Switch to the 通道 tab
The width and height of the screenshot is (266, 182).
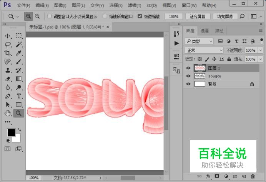pyautogui.click(x=204, y=31)
